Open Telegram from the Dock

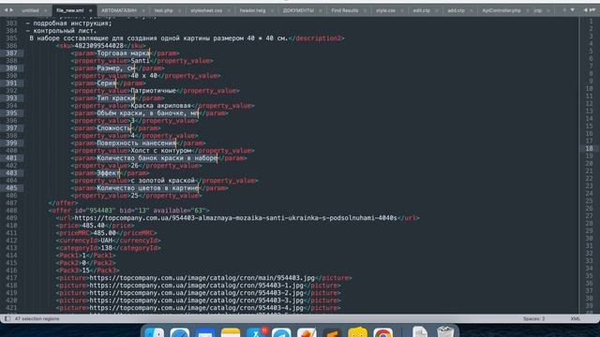pyautogui.click(x=281, y=332)
